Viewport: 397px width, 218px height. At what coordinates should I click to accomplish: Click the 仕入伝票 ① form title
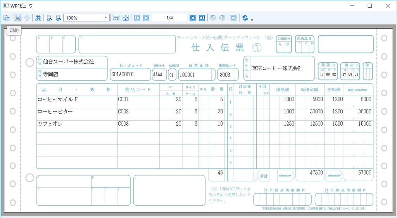[226, 48]
